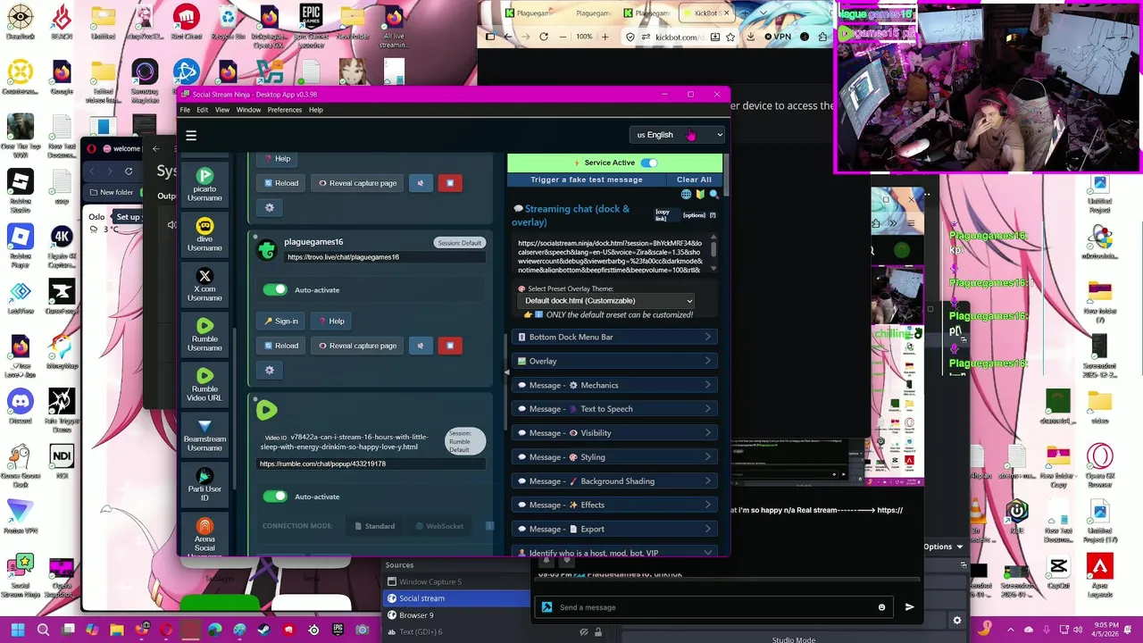Toggle the Service Active switch
This screenshot has height=643, width=1143.
point(649,163)
